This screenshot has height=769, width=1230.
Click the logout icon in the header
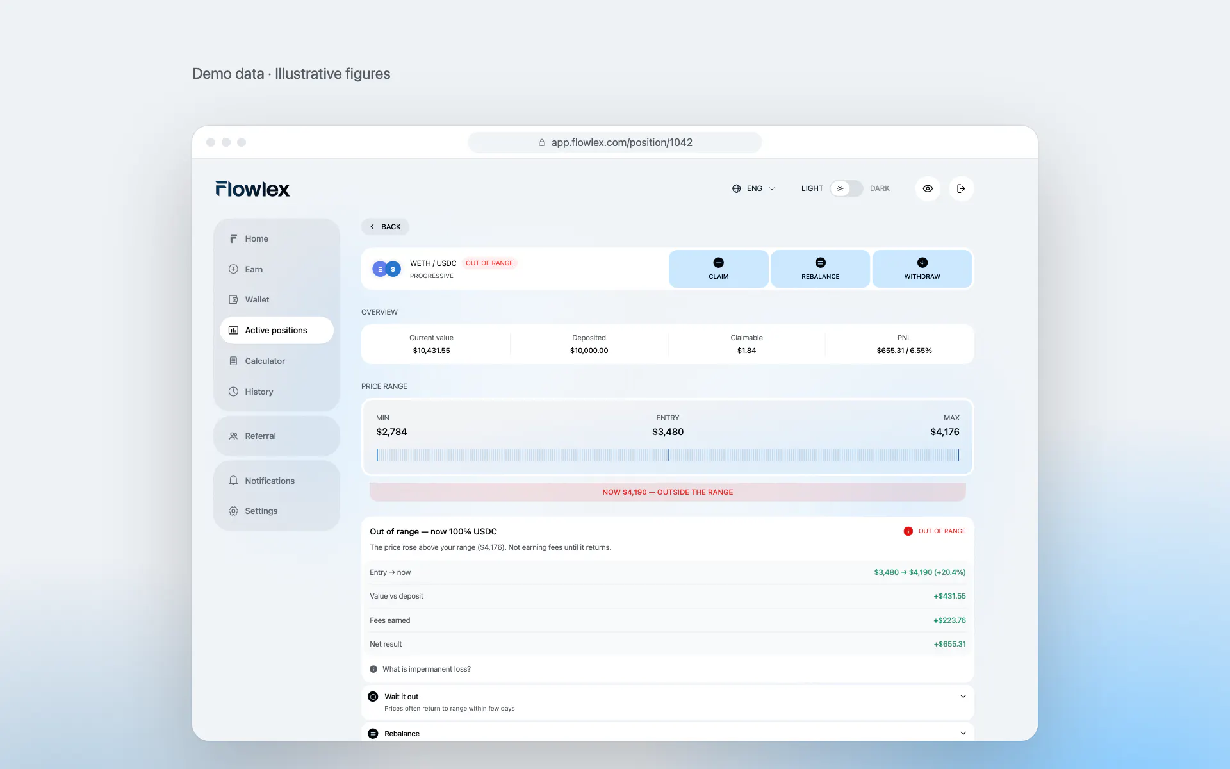(961, 188)
